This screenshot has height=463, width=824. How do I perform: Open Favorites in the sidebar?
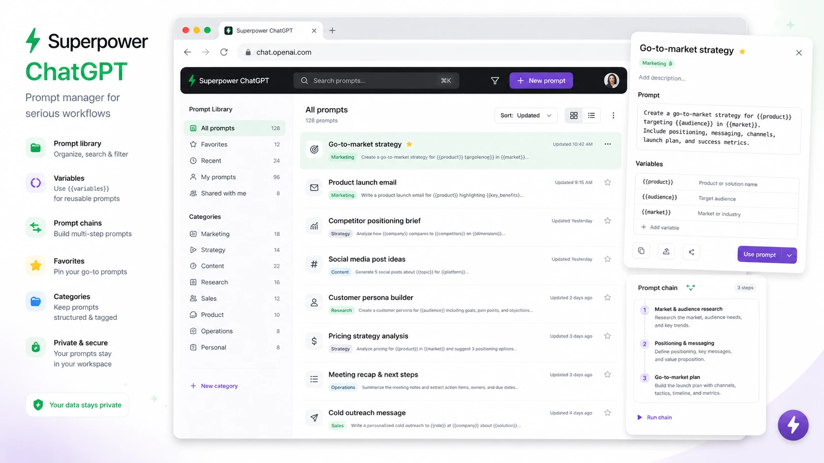pos(235,144)
